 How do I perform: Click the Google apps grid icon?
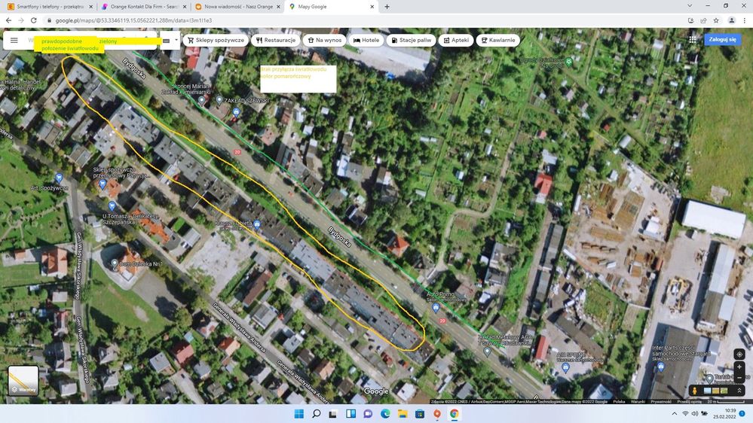point(693,40)
